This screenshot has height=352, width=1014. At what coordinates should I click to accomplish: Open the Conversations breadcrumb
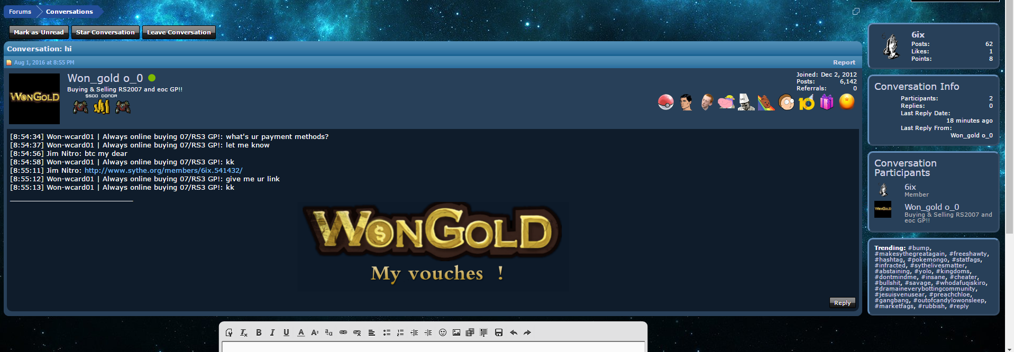69,12
